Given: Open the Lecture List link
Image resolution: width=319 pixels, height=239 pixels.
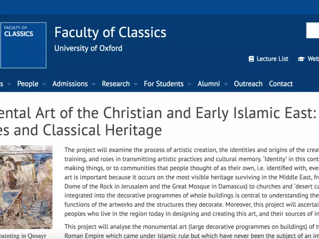Looking at the screenshot, I should [x=273, y=59].
